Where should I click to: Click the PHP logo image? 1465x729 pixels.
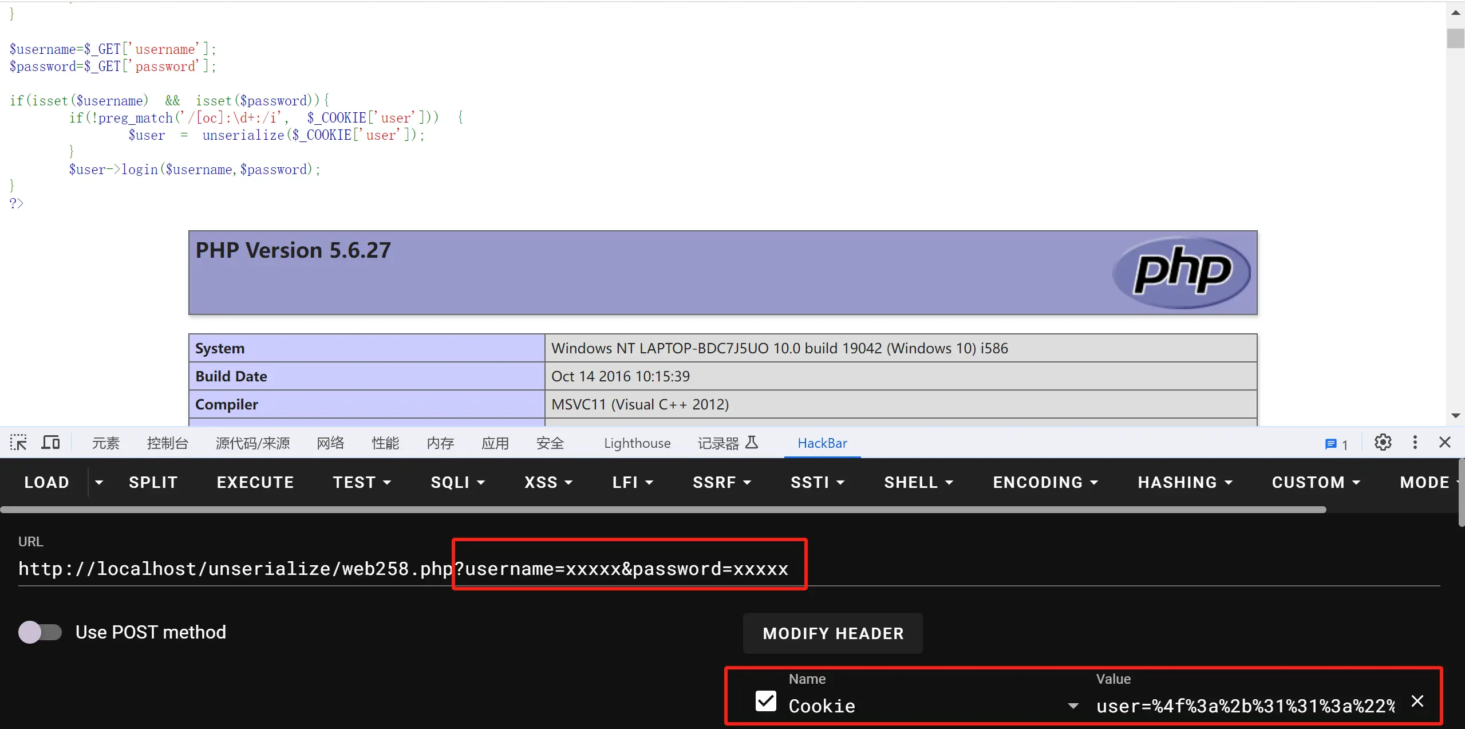1182,272
